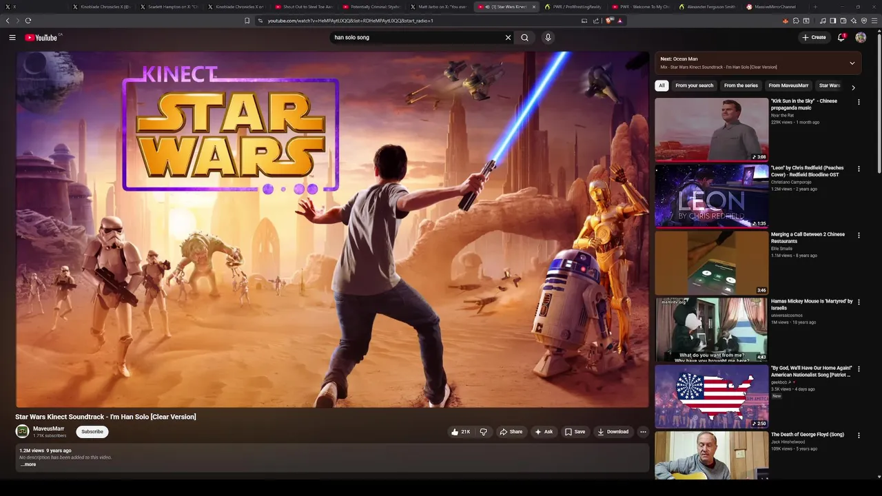Select From your search chip
Viewport: 882px width, 496px height.
[x=695, y=85]
